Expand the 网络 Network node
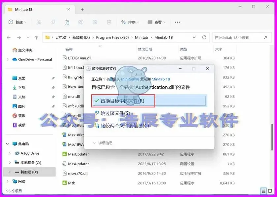277x197 pixels. [8, 181]
